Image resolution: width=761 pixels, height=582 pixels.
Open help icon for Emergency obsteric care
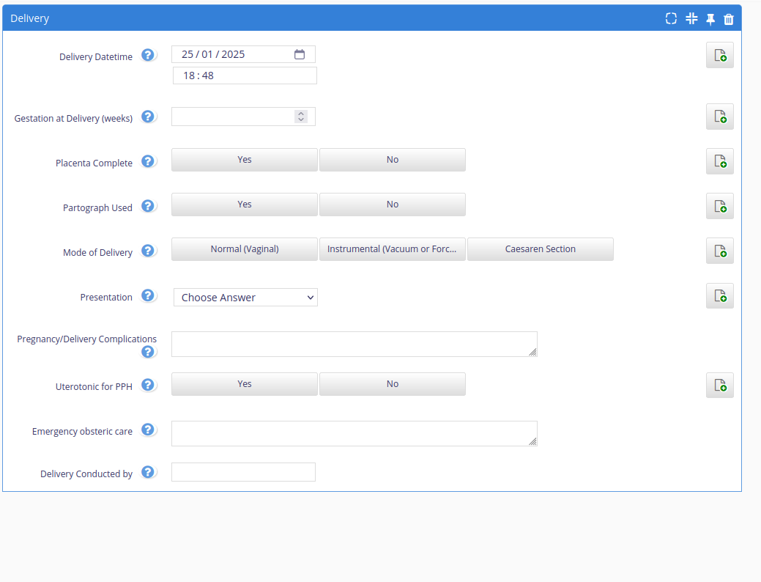(x=148, y=430)
